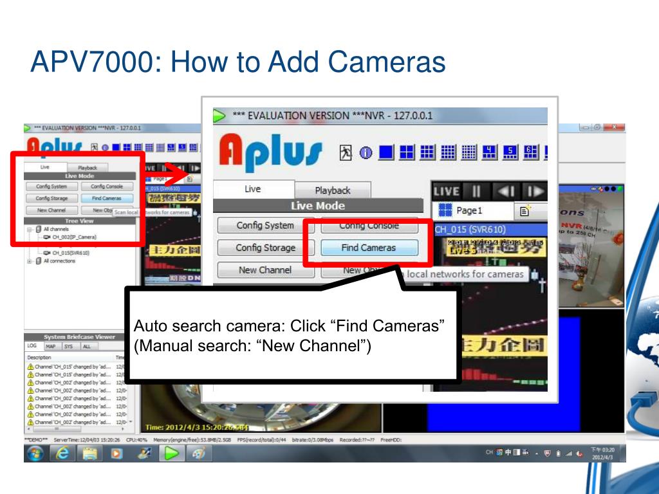Click the log list scroll-down arrow
Screen dimensions: 659x494
pyautogui.click(x=131, y=422)
